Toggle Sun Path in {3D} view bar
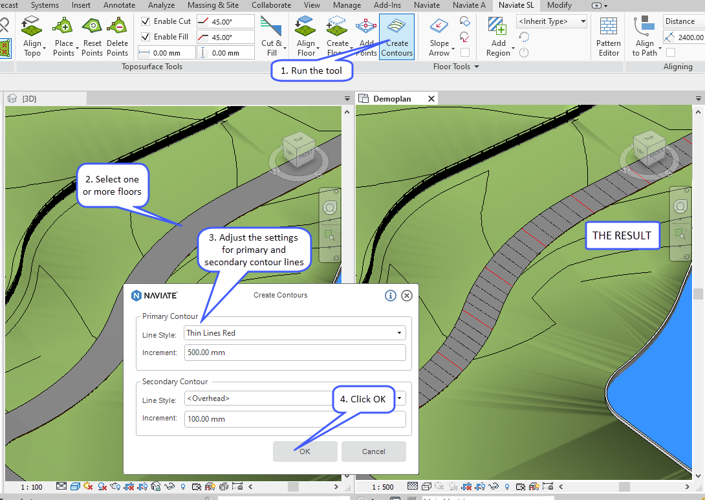This screenshot has height=500, width=705. click(88, 486)
